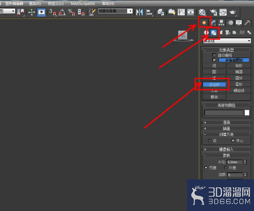Enable the 自动栅格 checkbox
Viewport: 254px width, 211px height.
tap(214, 55)
